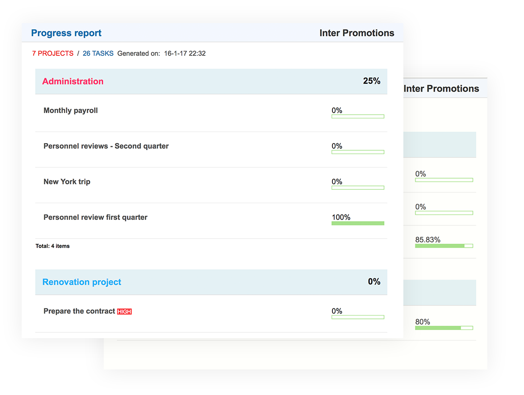The image size is (524, 395).
Task: Click the Total: 4 items summary label
Action: 52,246
